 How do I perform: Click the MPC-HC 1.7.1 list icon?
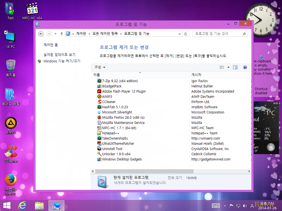(99, 128)
